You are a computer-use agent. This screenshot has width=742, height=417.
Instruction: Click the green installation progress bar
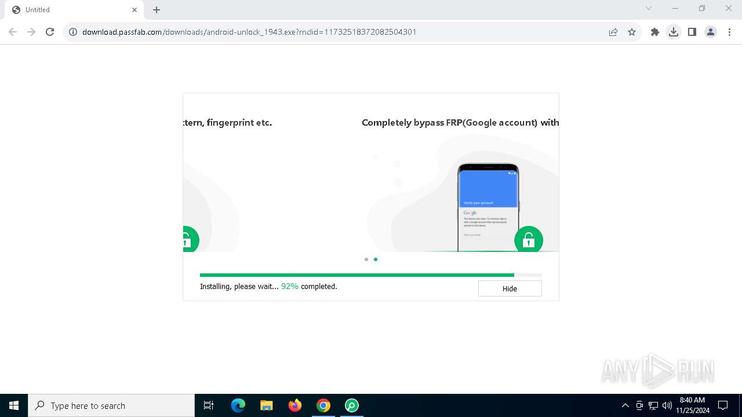(x=371, y=275)
